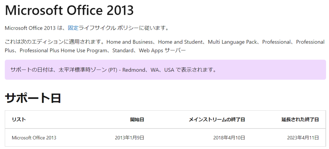Click the purple Pacific time zone notice
329x149 pixels.
165,70
